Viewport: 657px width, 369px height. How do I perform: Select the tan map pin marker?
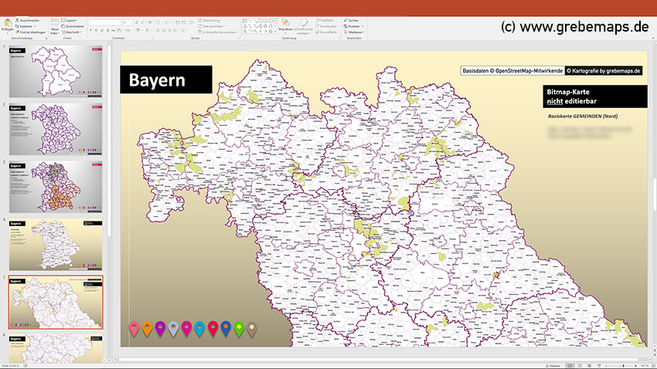point(252,329)
